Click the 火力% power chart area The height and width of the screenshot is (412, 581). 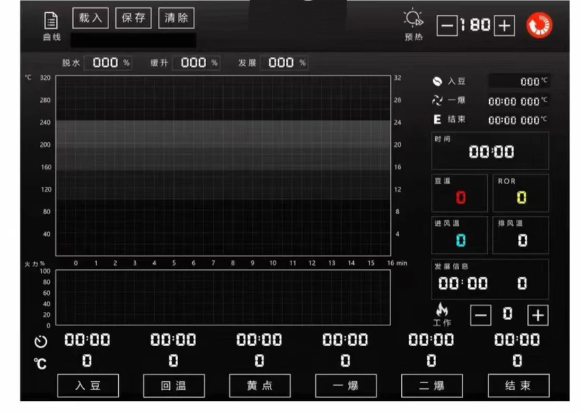[223, 297]
